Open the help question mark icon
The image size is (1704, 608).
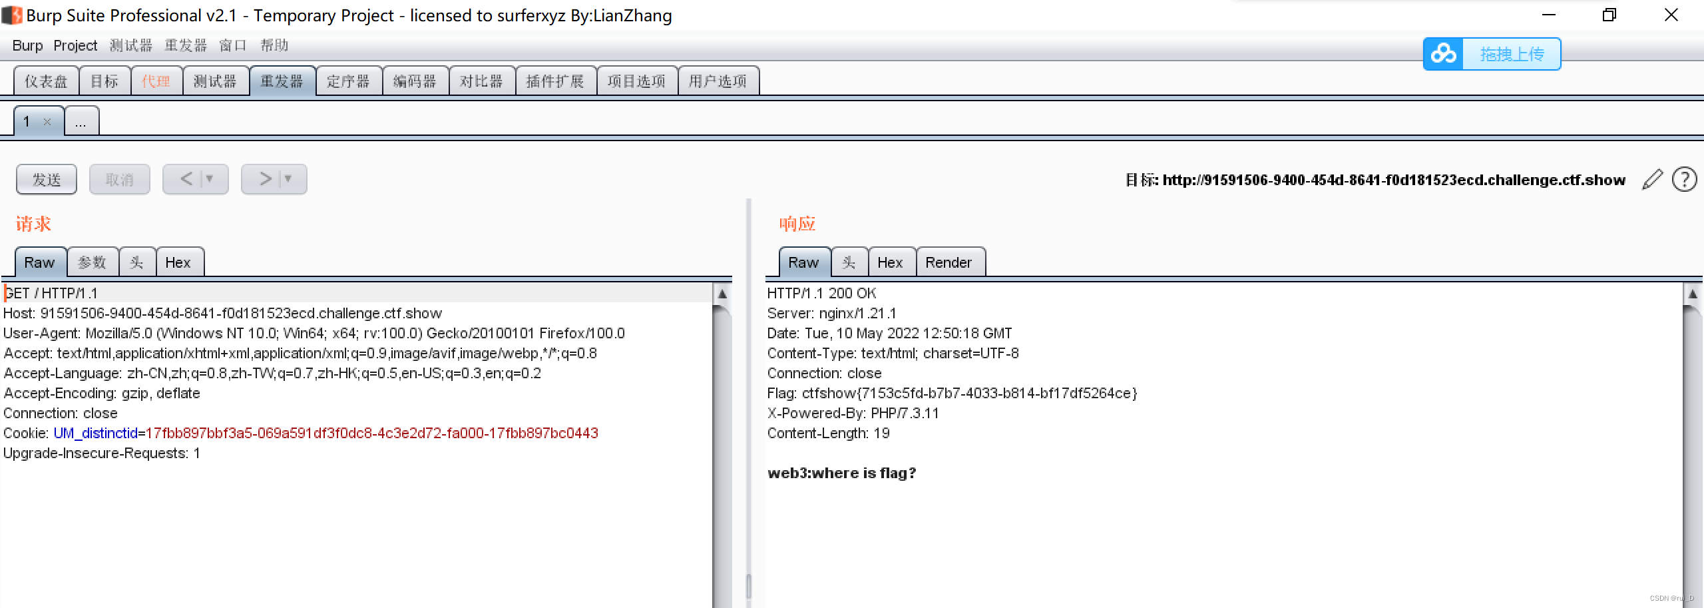click(x=1685, y=179)
